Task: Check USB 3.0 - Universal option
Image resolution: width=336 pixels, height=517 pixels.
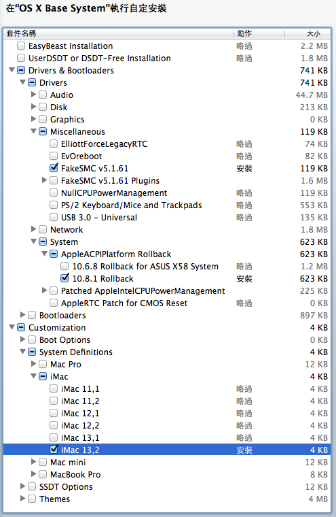Action: click(x=54, y=217)
